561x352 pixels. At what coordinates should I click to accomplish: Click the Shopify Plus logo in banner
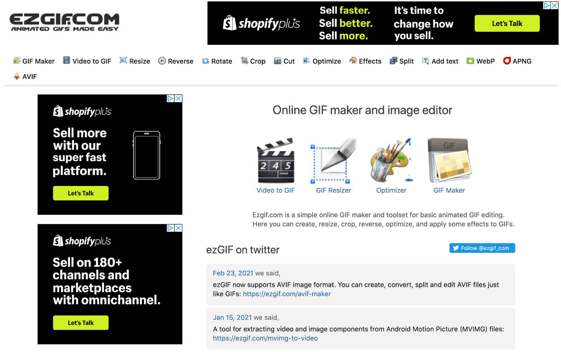coord(262,23)
